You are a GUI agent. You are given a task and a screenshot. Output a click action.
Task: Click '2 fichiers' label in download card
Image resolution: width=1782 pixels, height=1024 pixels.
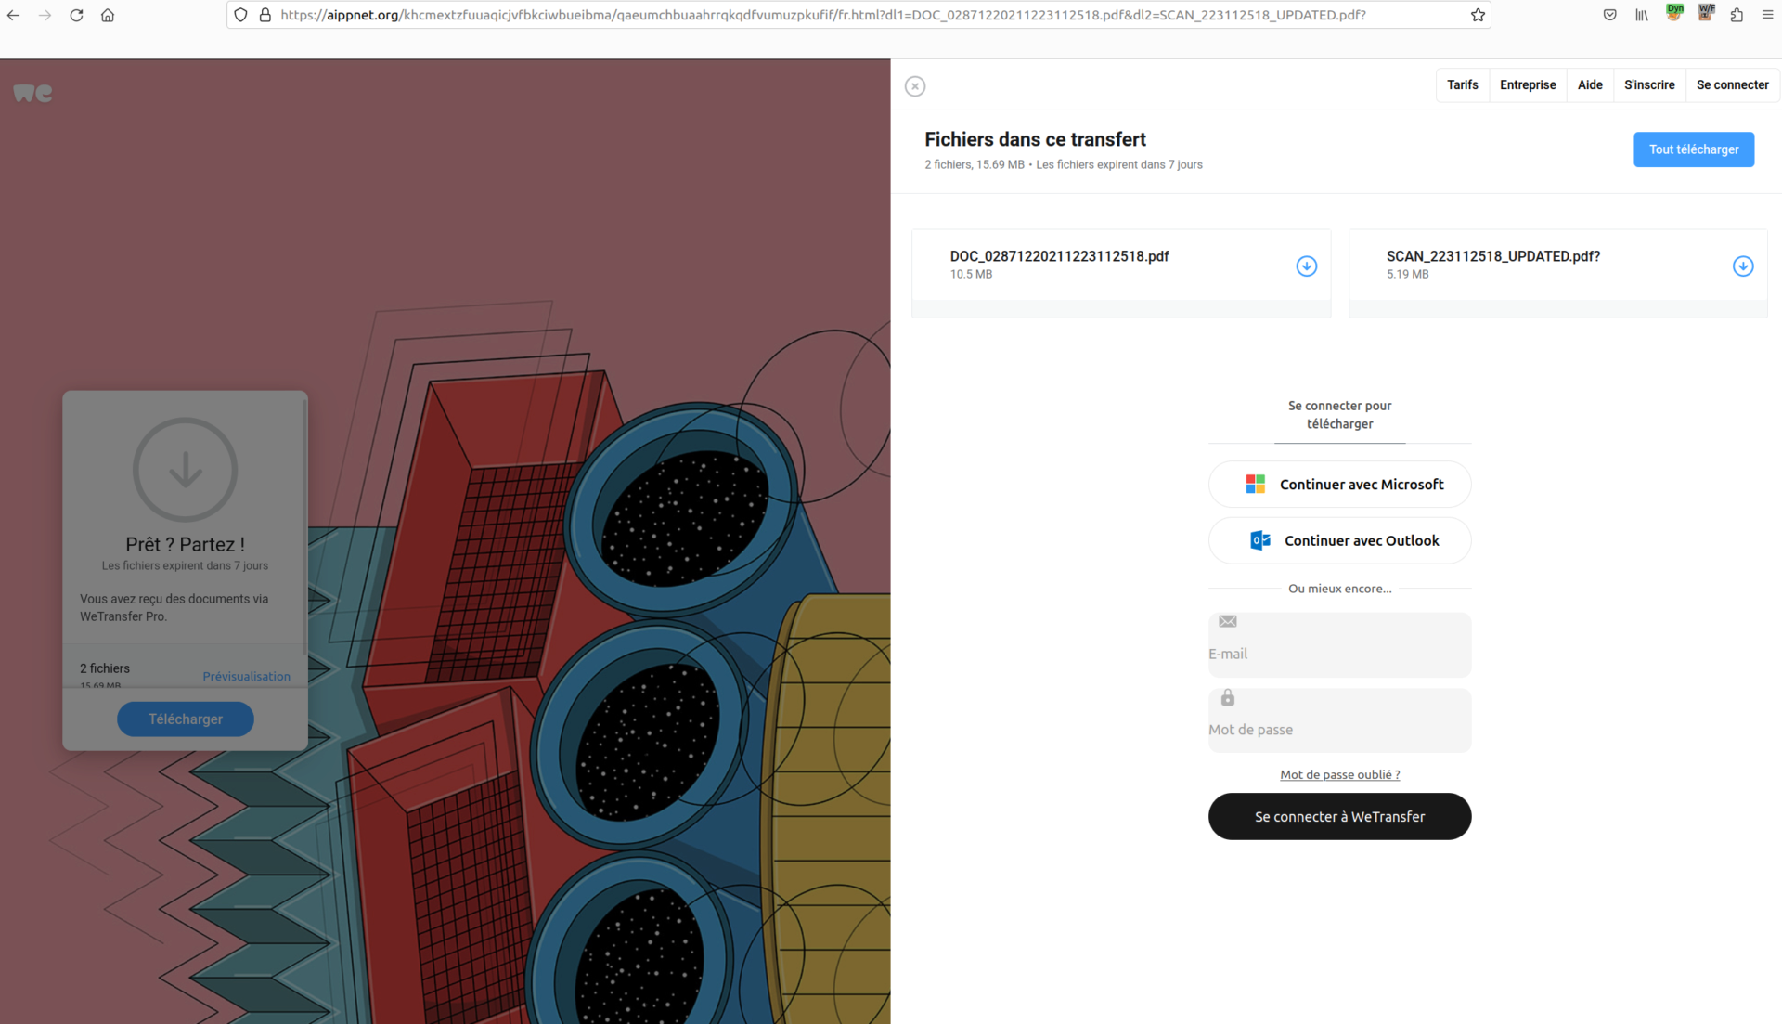pyautogui.click(x=105, y=668)
